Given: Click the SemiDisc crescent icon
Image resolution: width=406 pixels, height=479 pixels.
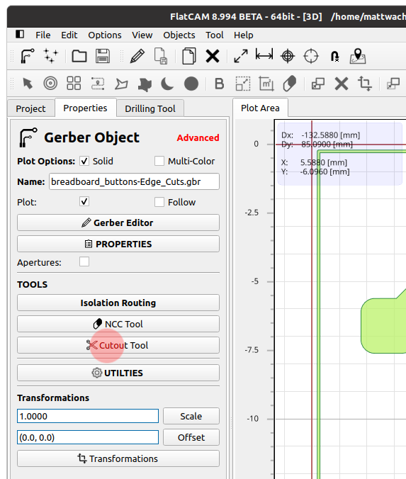Looking at the screenshot, I should (167, 84).
